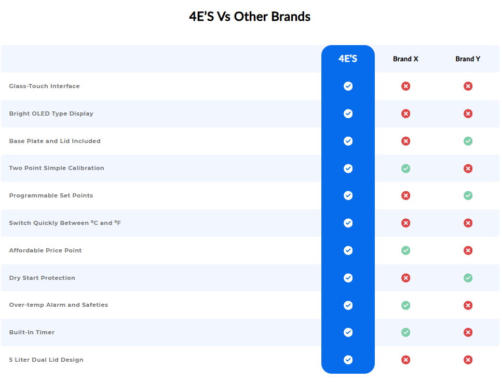Click Brand X green check for Affordable Price Point
This screenshot has width=502, height=382.
coord(405,250)
